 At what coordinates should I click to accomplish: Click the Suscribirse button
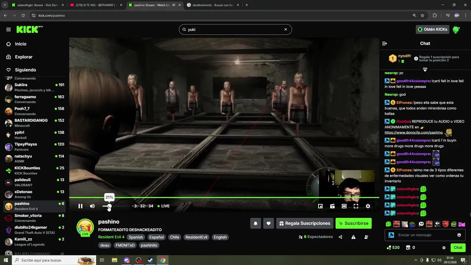click(353, 223)
